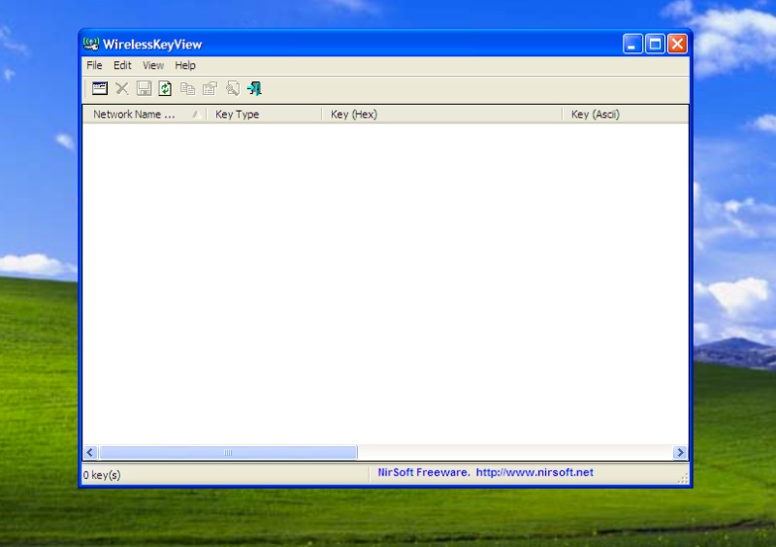Open the NirSoft Freeware website link
This screenshot has height=547, width=776.
(x=486, y=473)
